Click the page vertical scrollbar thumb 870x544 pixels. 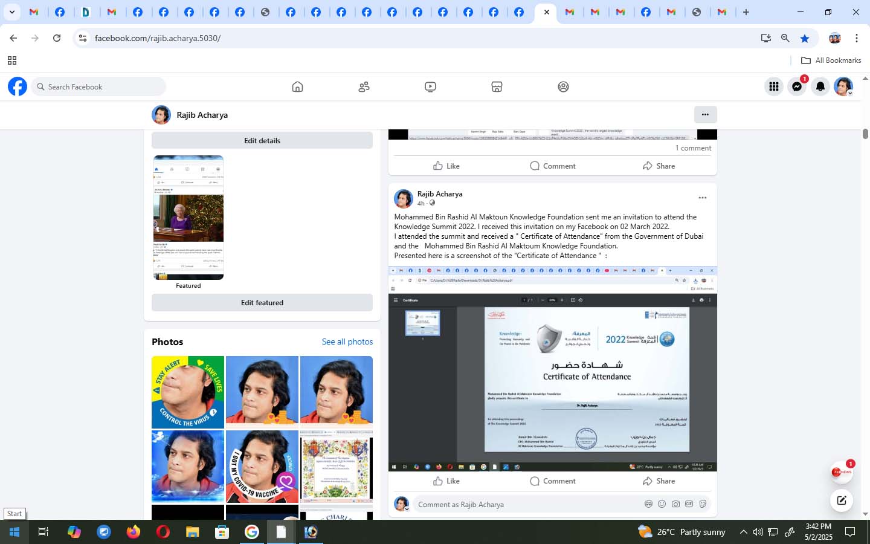[x=865, y=134]
